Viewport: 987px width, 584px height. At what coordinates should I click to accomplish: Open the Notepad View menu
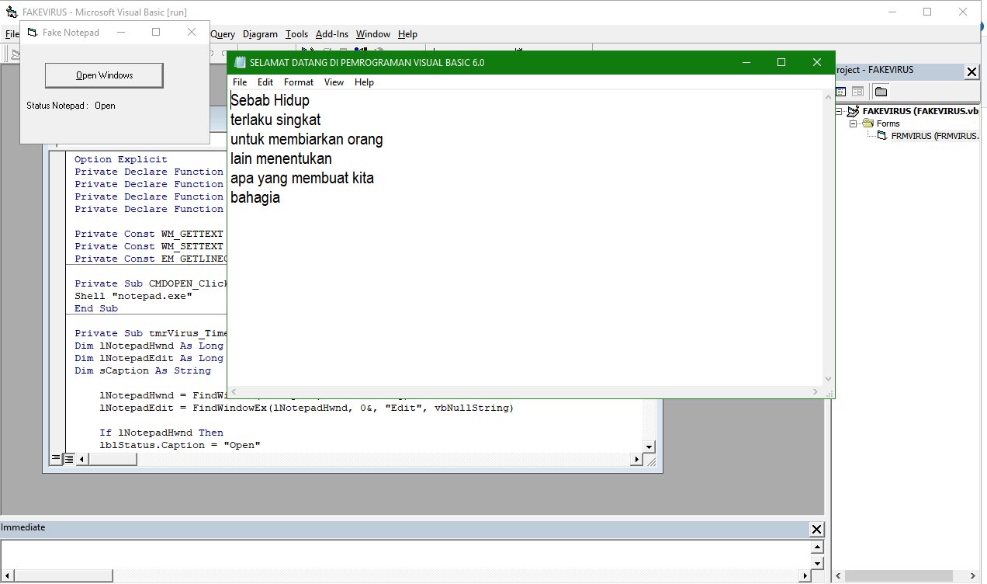tap(334, 82)
